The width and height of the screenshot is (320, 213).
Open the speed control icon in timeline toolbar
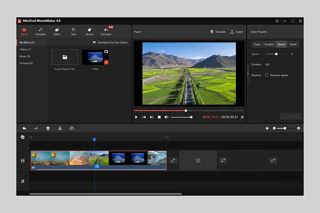[x=72, y=129]
